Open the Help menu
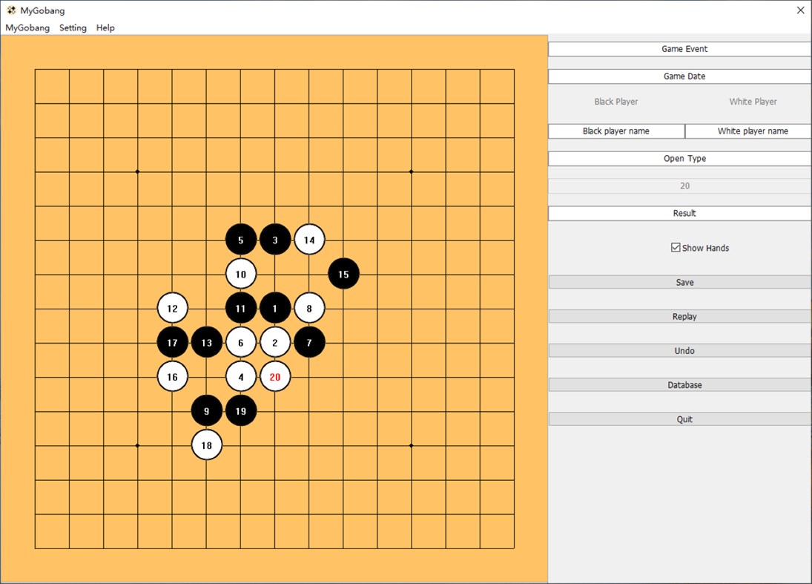This screenshot has width=812, height=584. [105, 27]
